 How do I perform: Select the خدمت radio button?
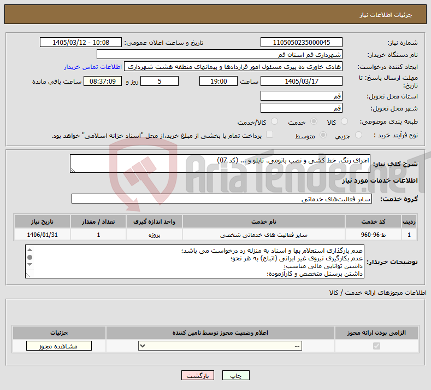(x=314, y=121)
